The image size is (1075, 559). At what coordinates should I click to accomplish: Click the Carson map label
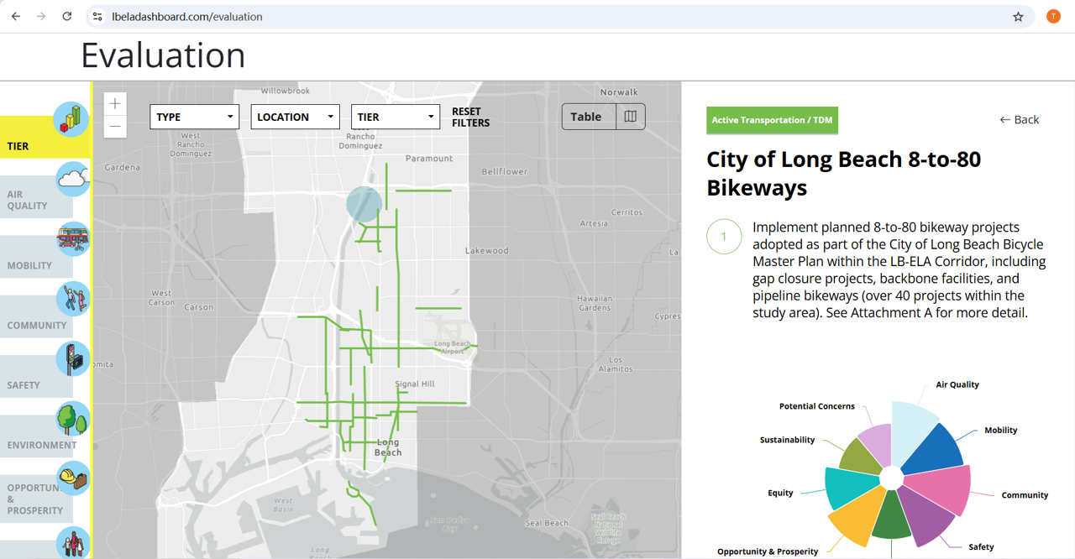point(198,307)
